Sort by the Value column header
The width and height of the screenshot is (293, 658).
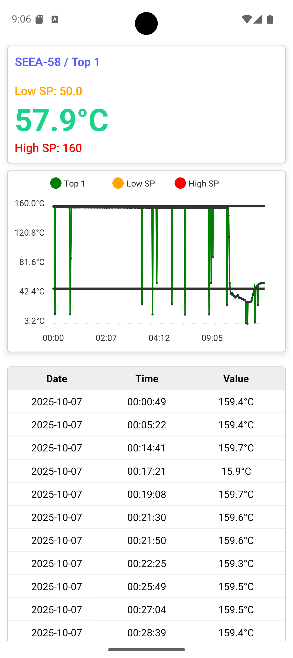pos(236,379)
